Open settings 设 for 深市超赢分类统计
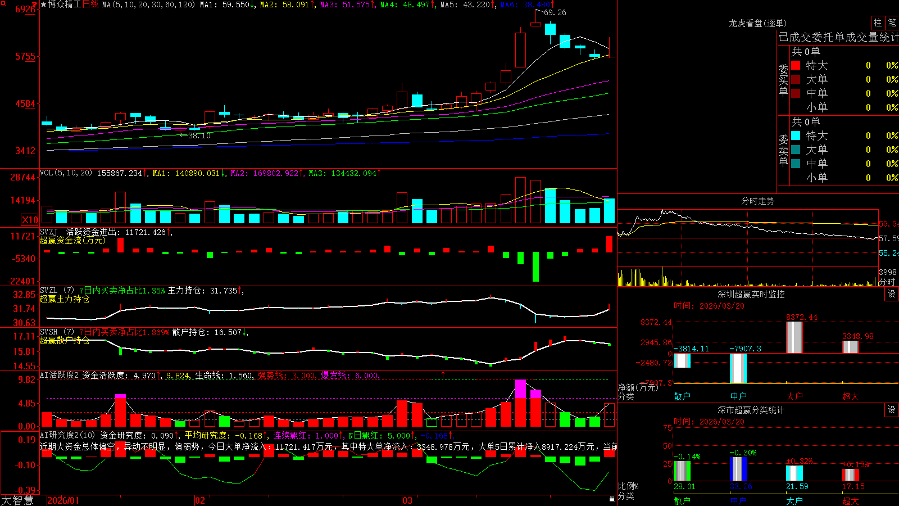The height and width of the screenshot is (506, 899). click(x=892, y=410)
